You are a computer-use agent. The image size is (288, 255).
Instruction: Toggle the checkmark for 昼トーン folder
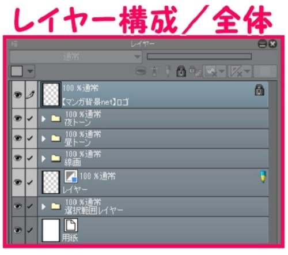(30, 138)
